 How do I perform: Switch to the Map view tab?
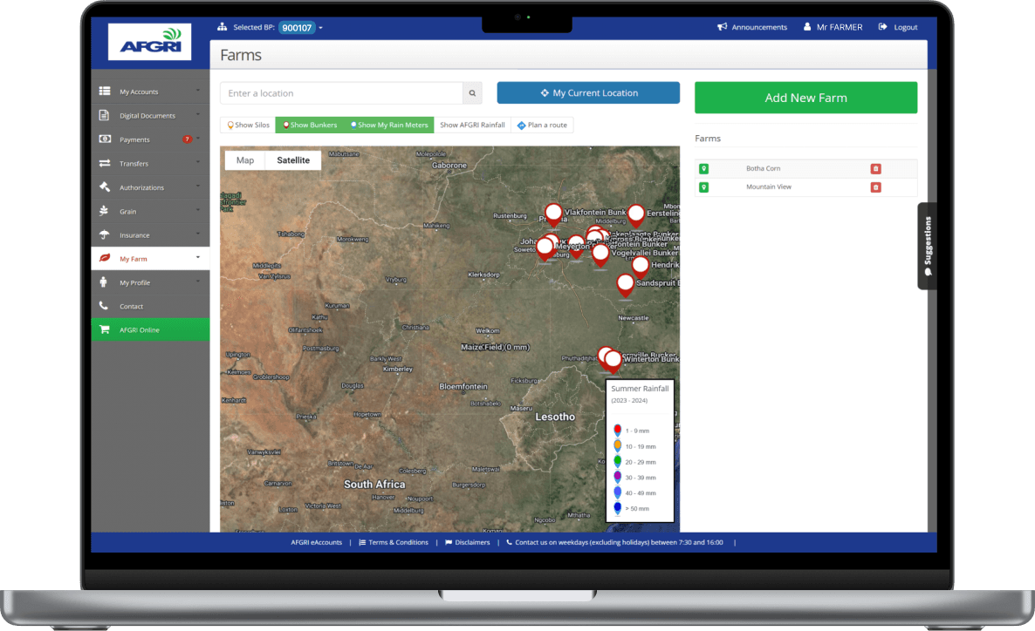point(245,160)
